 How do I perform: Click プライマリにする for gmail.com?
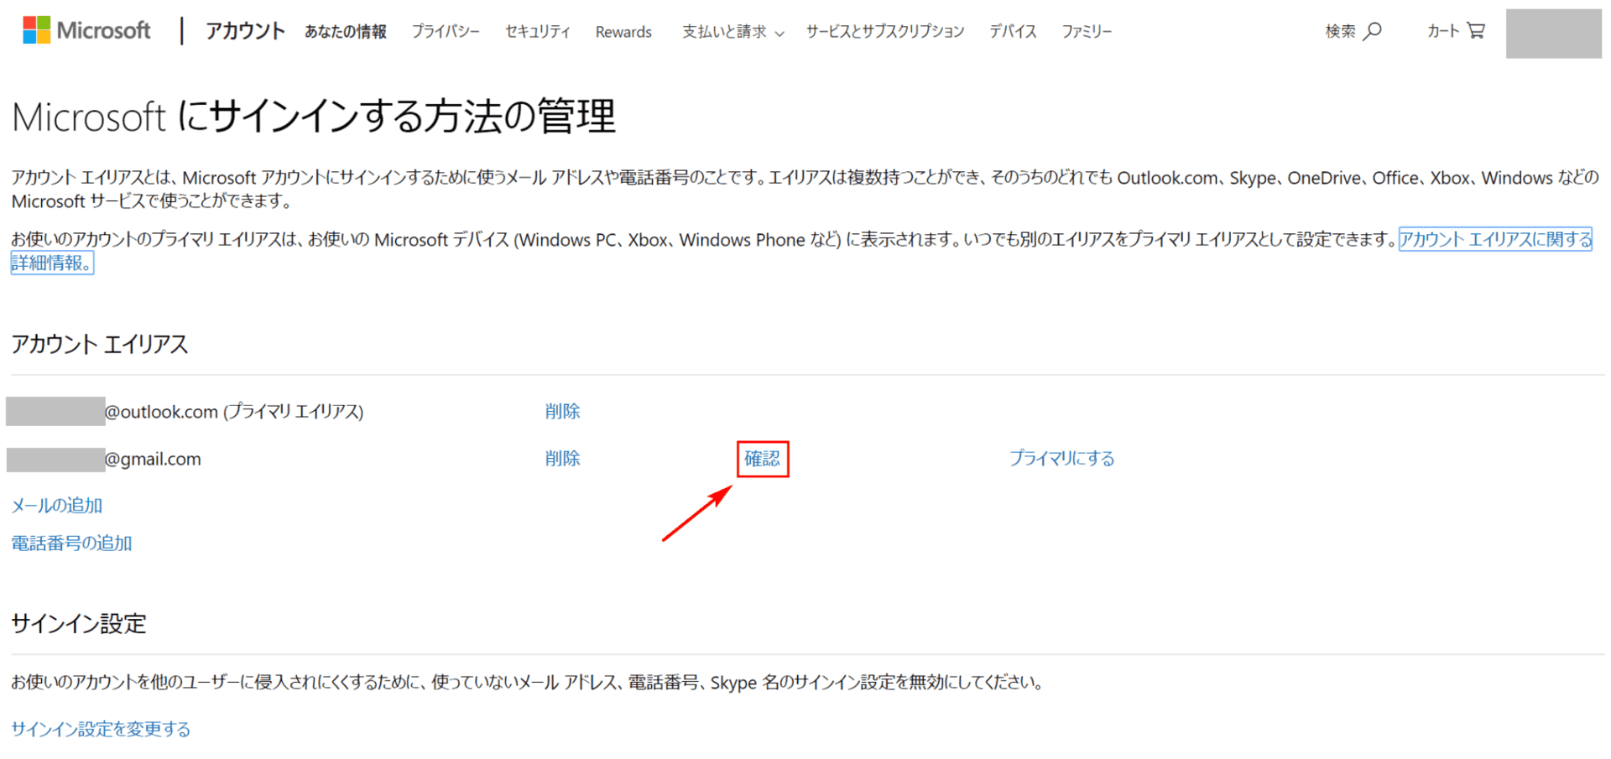[x=1061, y=458]
